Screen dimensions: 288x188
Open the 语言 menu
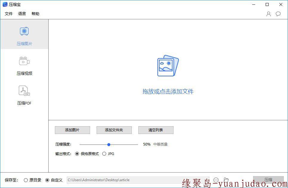[x=22, y=14]
